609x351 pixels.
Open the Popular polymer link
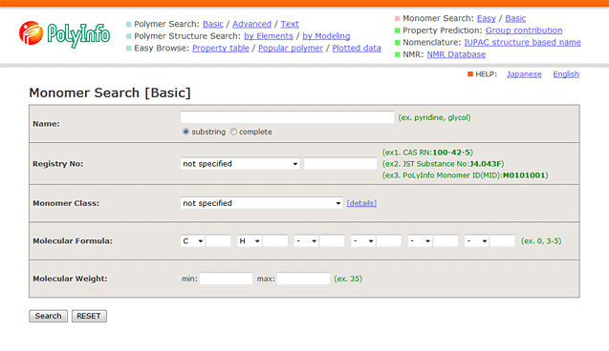pos(291,48)
